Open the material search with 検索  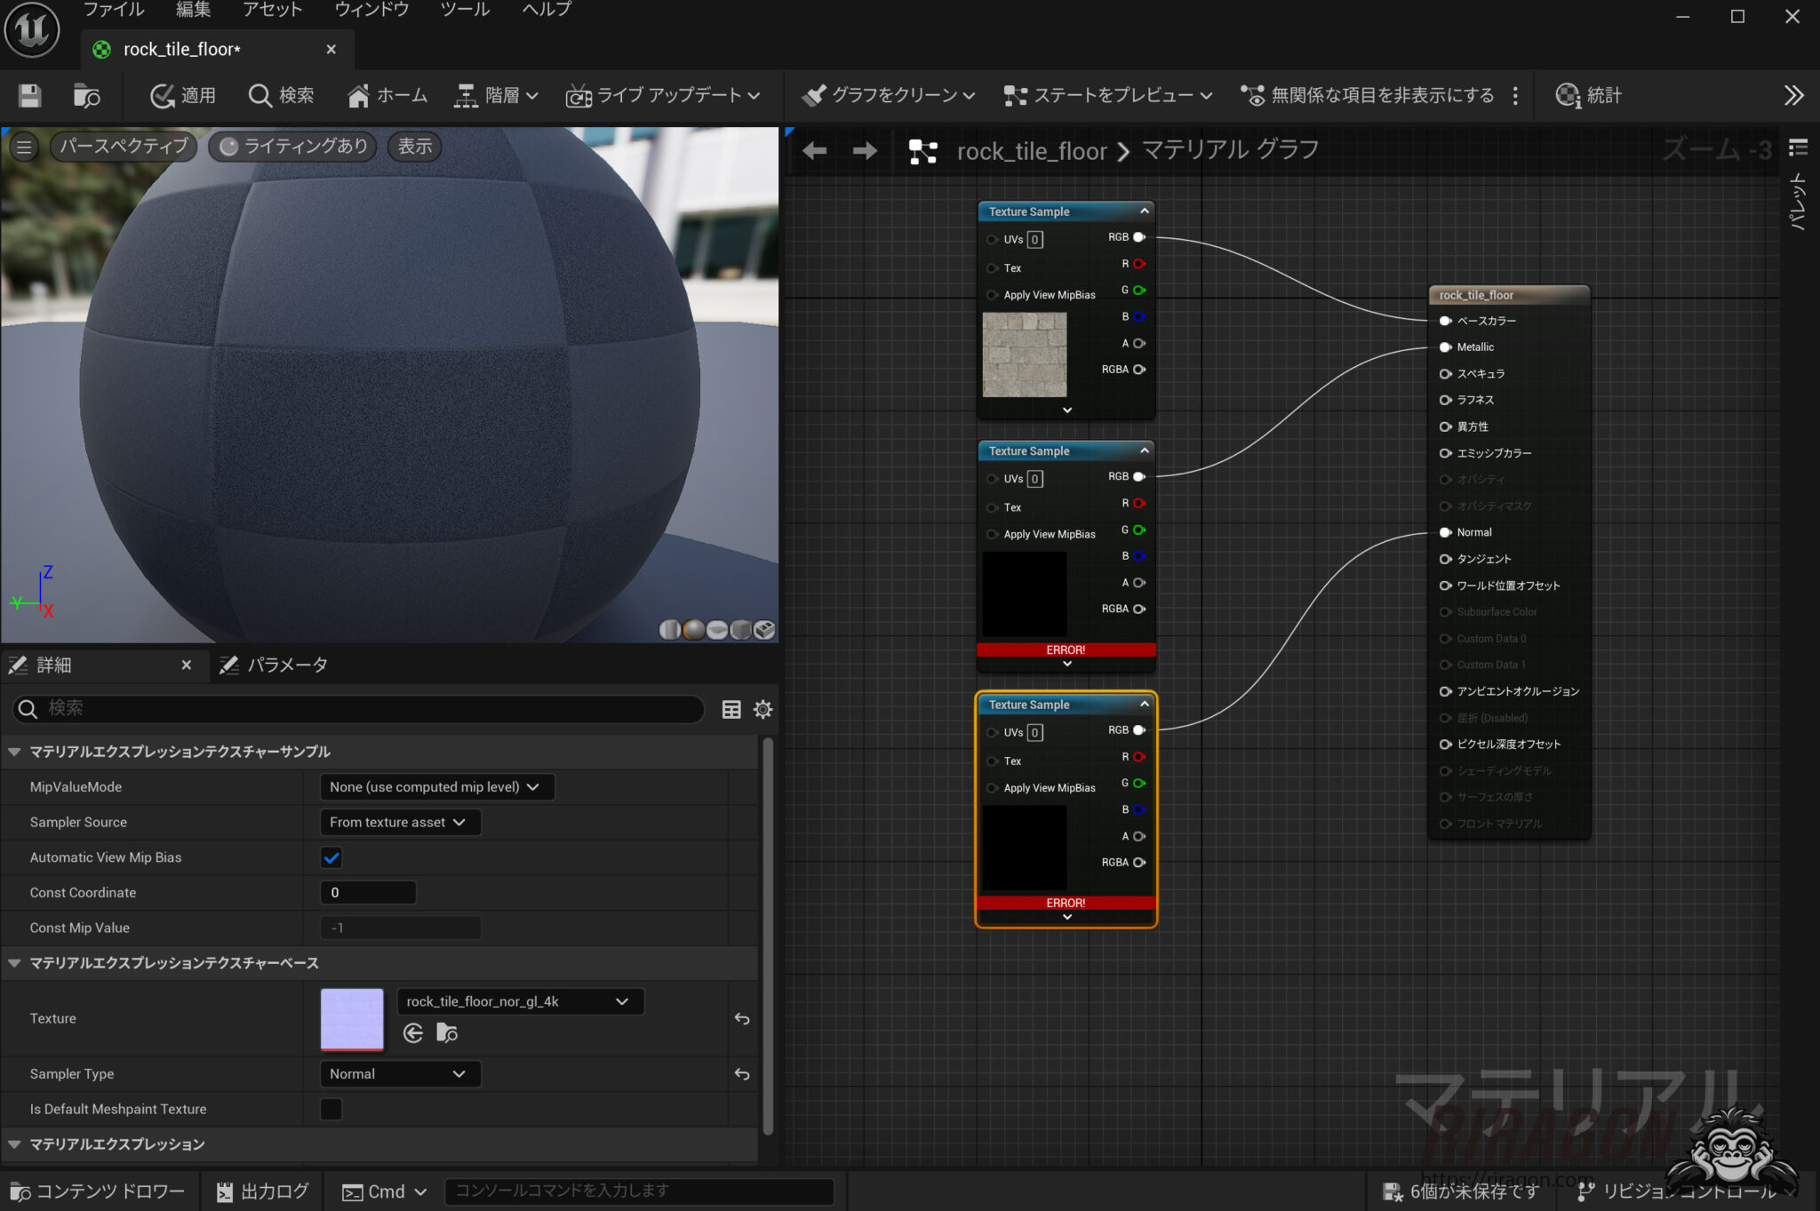coord(282,95)
